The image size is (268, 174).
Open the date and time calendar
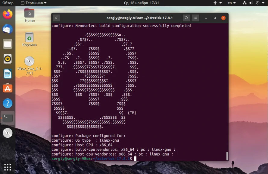pyautogui.click(x=141, y=3)
